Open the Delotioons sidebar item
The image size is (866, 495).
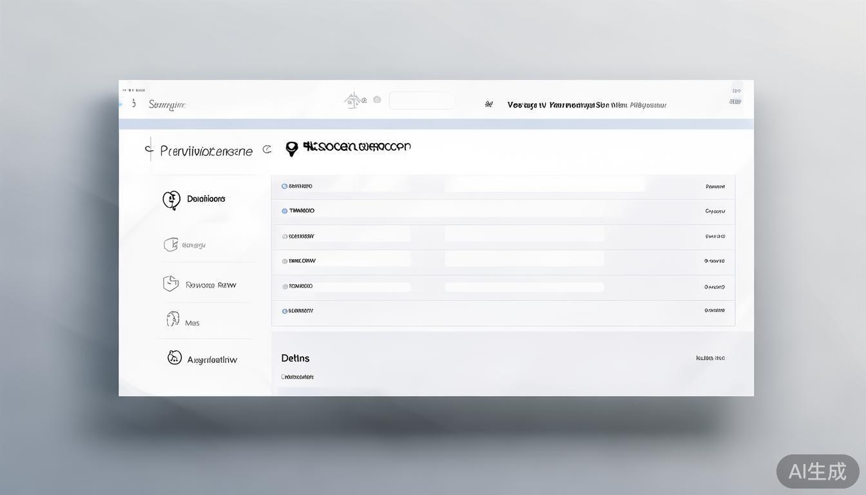(206, 199)
